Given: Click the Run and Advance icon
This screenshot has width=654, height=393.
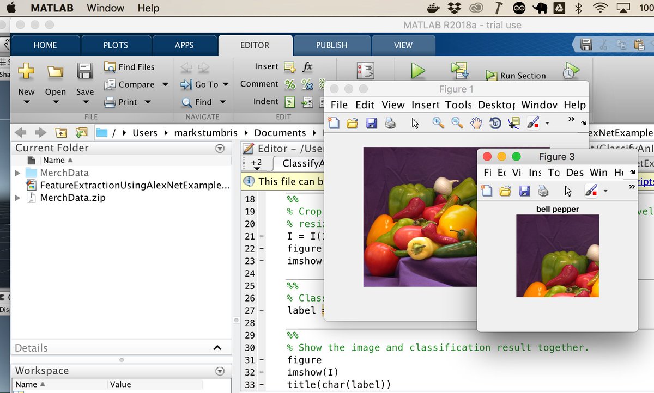Looking at the screenshot, I should (x=460, y=71).
